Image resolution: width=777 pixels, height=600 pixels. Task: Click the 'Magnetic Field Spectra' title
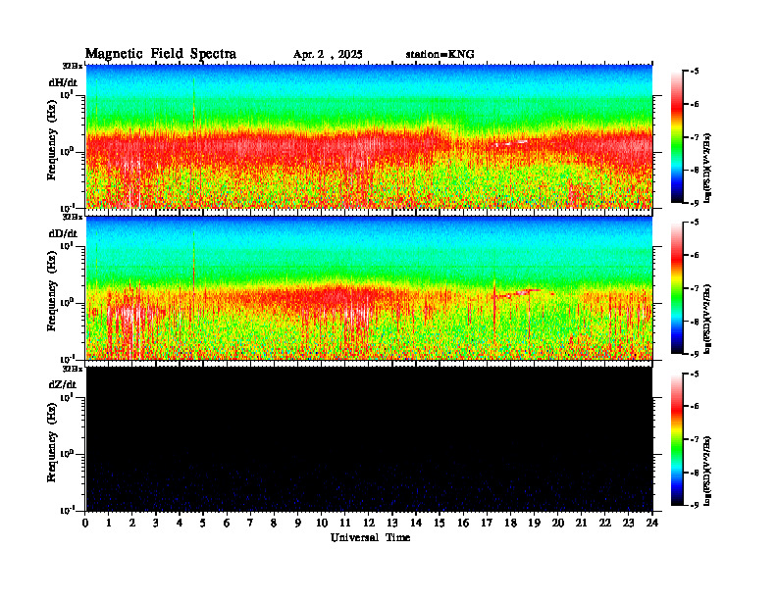click(x=161, y=55)
